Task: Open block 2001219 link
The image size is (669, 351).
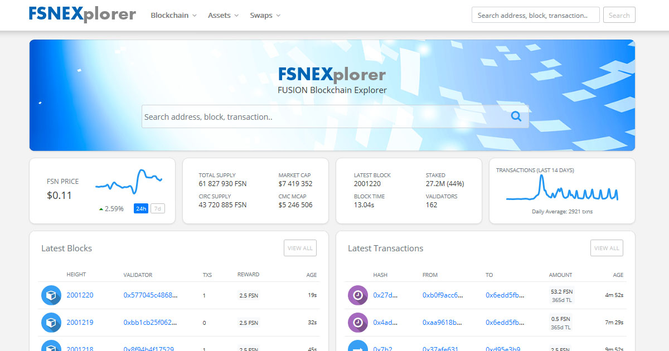Action: point(80,323)
